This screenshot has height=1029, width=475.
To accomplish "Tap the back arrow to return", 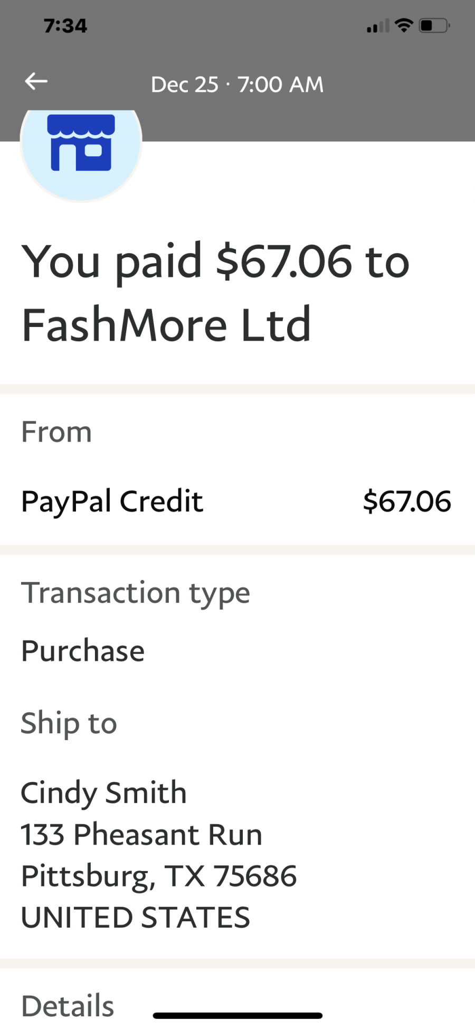I will [x=35, y=82].
